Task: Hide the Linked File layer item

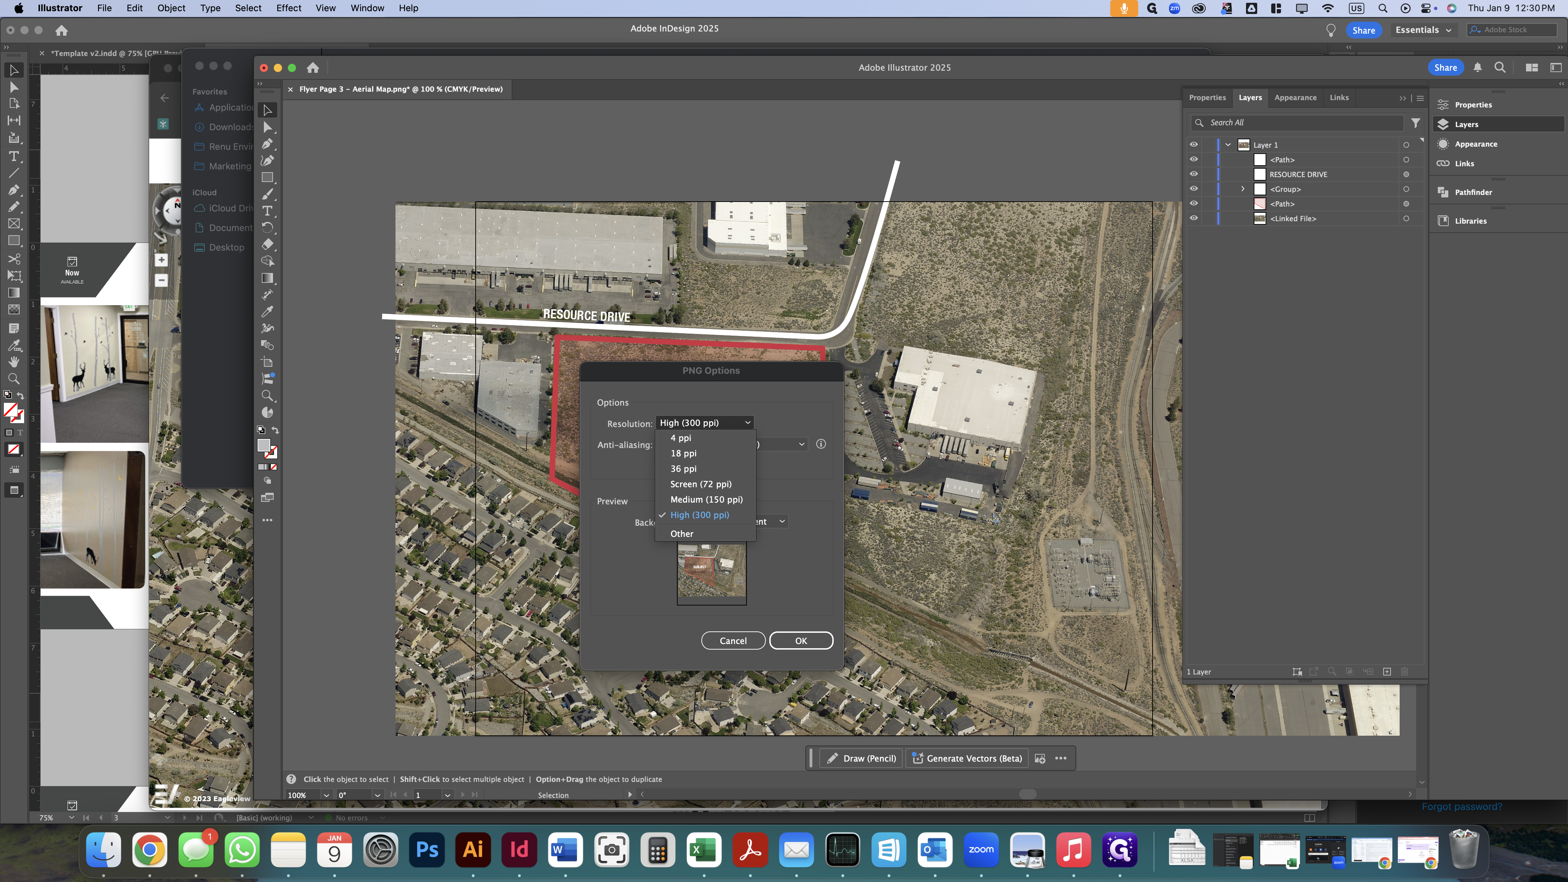Action: 1193,218
